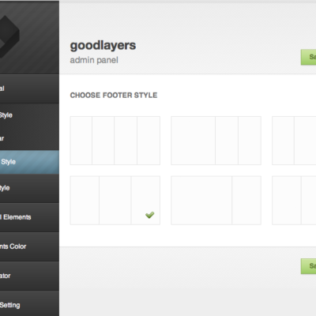Open the Elements sidebar section
This screenshot has width=316, height=316.
29,217
